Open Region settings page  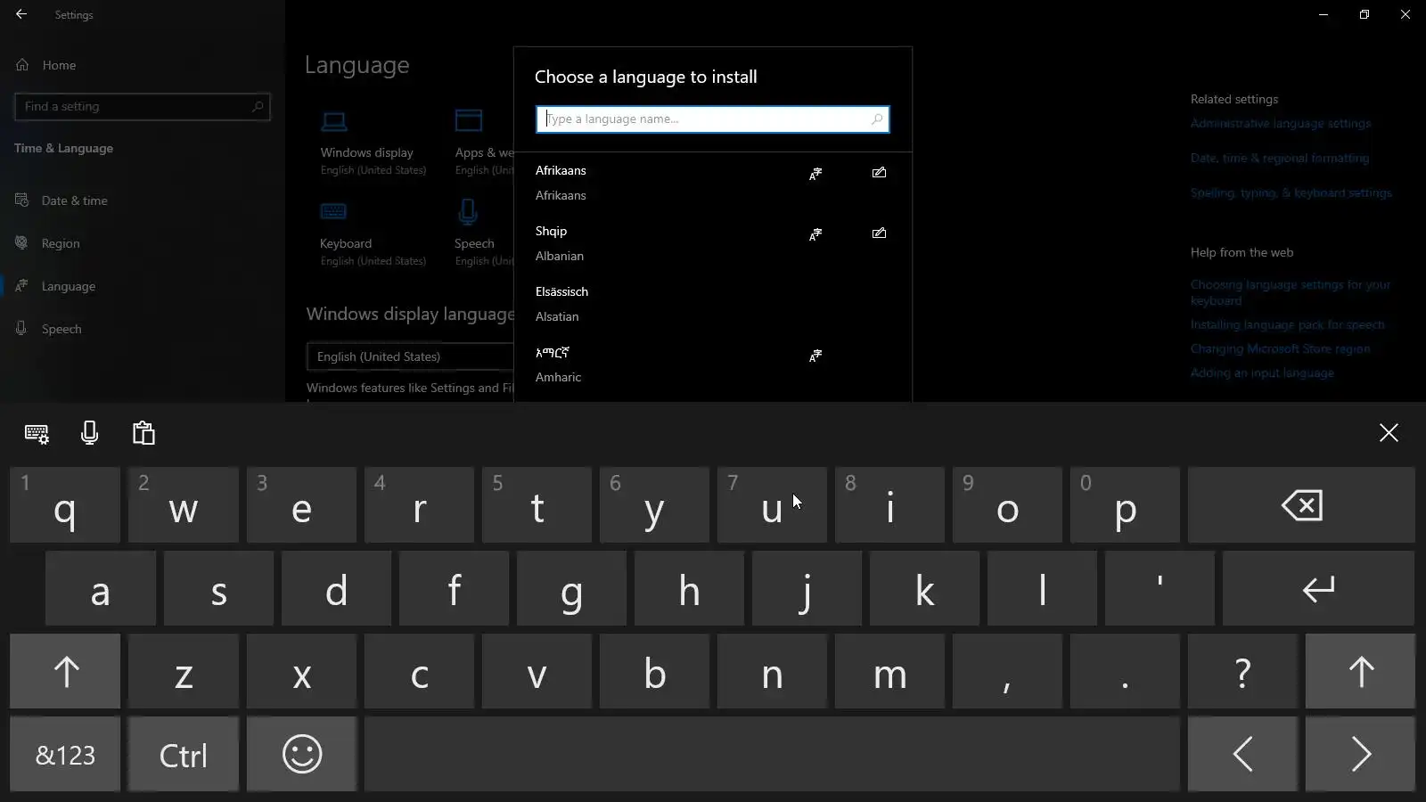coord(143,243)
